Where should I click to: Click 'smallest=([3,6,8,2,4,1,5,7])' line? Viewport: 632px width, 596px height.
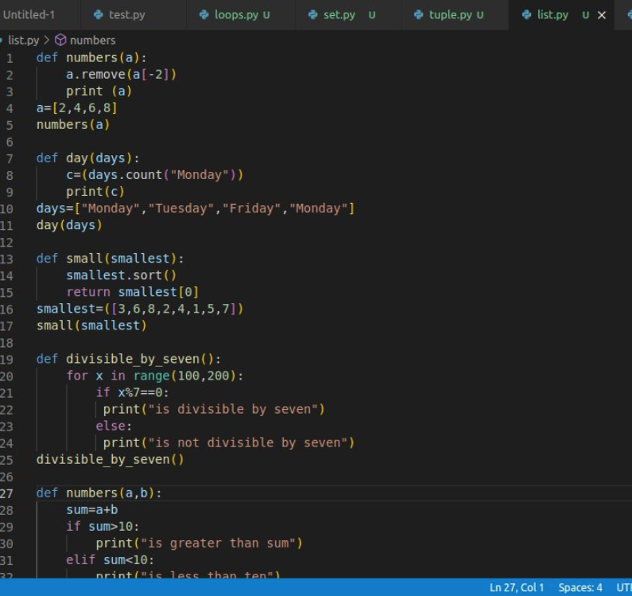point(140,309)
